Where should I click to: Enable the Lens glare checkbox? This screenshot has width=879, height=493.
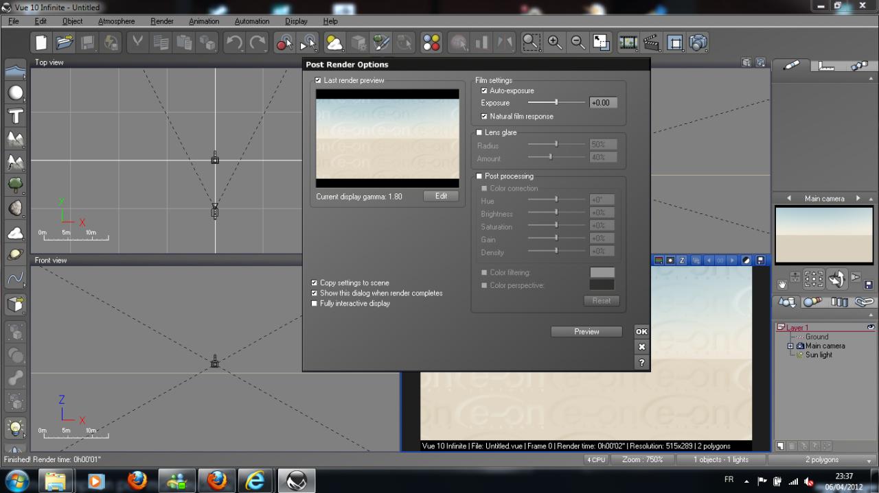click(x=479, y=132)
